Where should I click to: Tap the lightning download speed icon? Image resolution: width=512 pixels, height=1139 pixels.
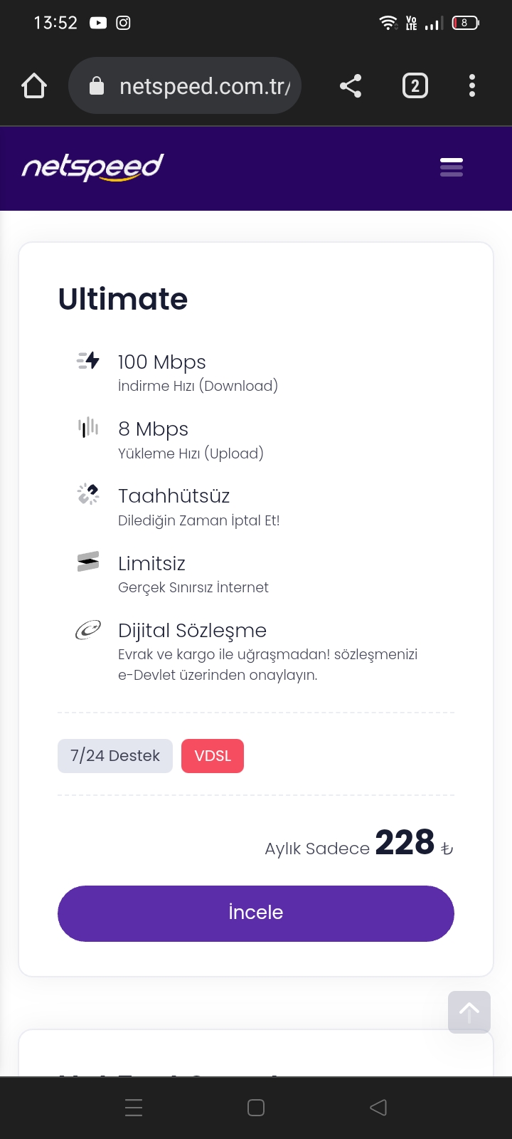pos(88,360)
